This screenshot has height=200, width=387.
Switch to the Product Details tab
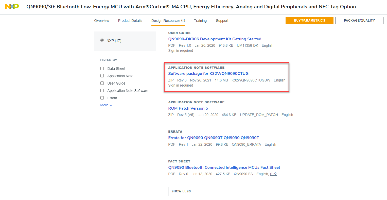[x=130, y=21]
